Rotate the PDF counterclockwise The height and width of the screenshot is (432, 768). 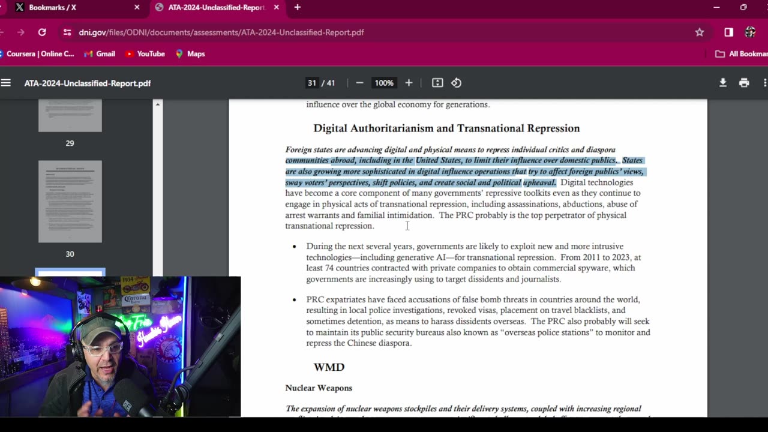pos(457,83)
